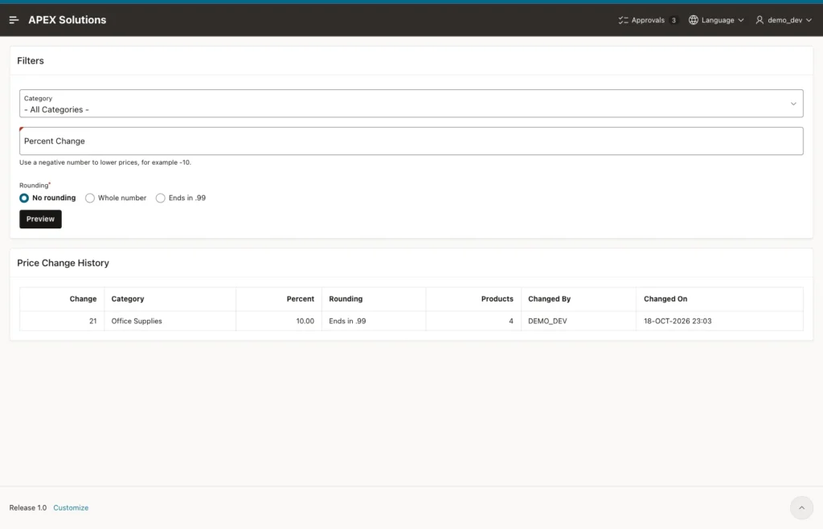The height and width of the screenshot is (529, 823).
Task: Click the demo_dev user avatar icon
Action: (760, 20)
